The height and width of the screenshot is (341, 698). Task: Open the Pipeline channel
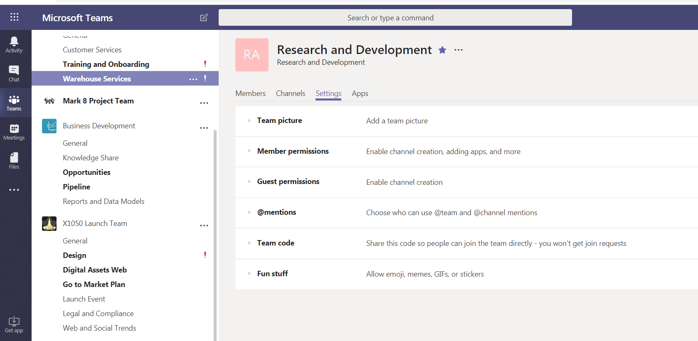pos(76,187)
